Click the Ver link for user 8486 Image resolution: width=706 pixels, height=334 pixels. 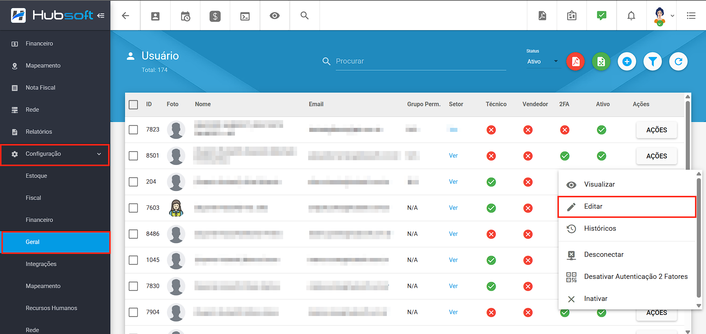[x=453, y=234]
